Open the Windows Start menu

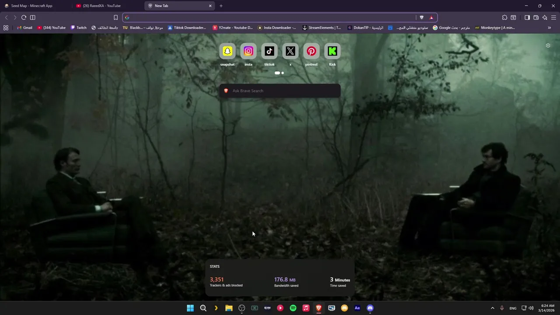(190, 308)
